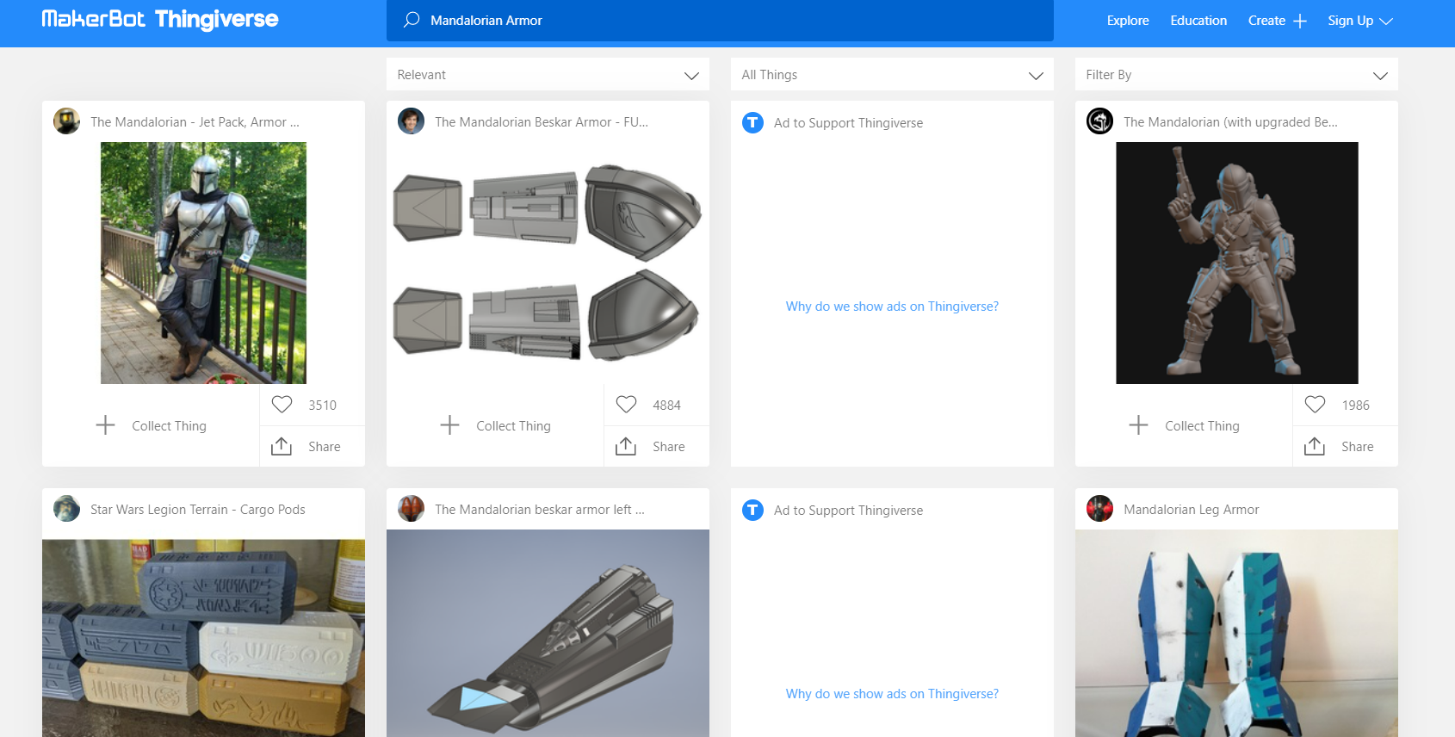1455x737 pixels.
Task: Click Collect Thing on Jet Pack card
Action: [169, 426]
